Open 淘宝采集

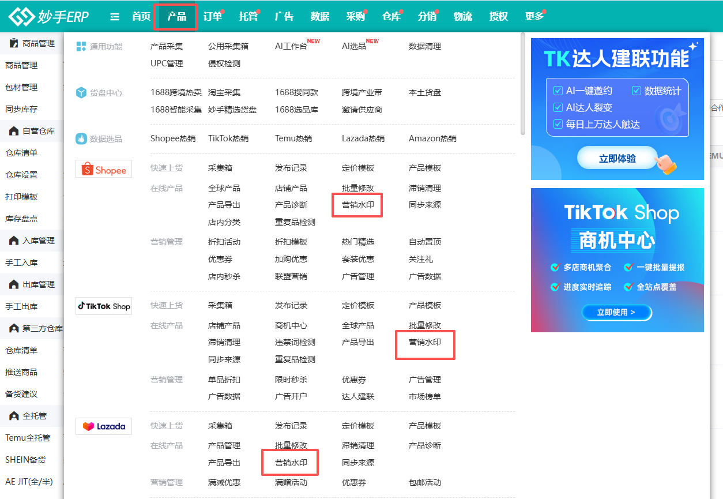[x=224, y=92]
